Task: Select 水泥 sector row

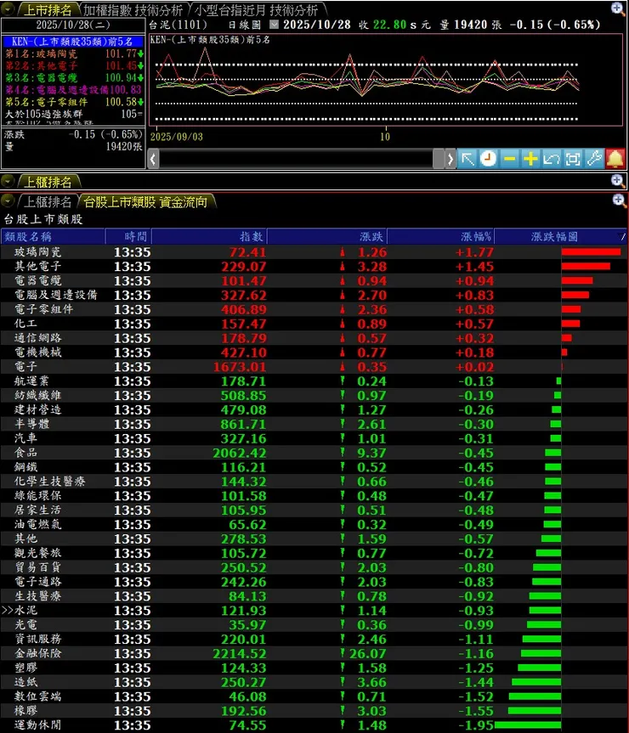Action: click(314, 611)
